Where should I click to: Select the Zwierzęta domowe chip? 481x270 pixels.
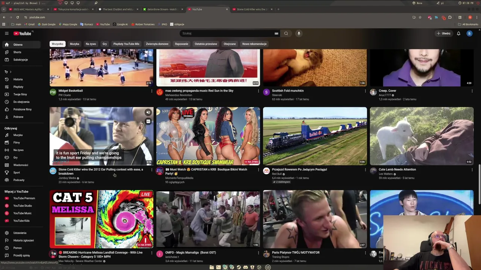pos(157,44)
